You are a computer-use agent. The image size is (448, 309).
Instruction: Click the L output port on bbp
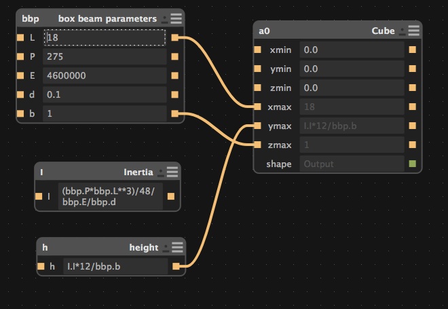pos(174,38)
